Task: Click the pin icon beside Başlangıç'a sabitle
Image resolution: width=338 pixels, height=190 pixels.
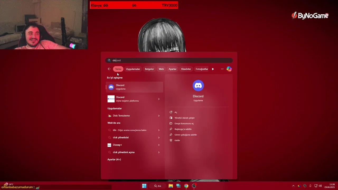Action: [x=171, y=129]
